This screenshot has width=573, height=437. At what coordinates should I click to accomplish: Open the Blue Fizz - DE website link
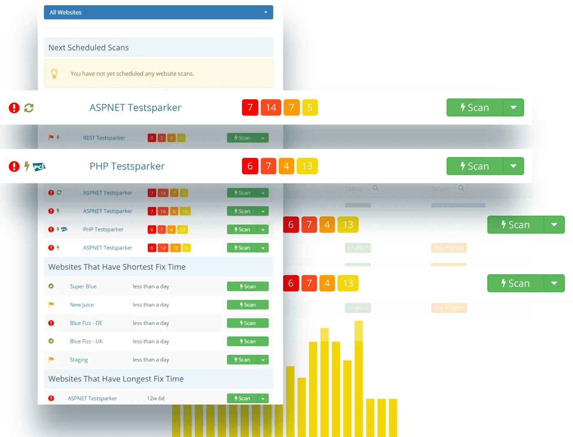coord(86,323)
